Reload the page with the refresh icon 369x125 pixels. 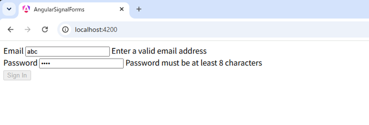(x=45, y=30)
